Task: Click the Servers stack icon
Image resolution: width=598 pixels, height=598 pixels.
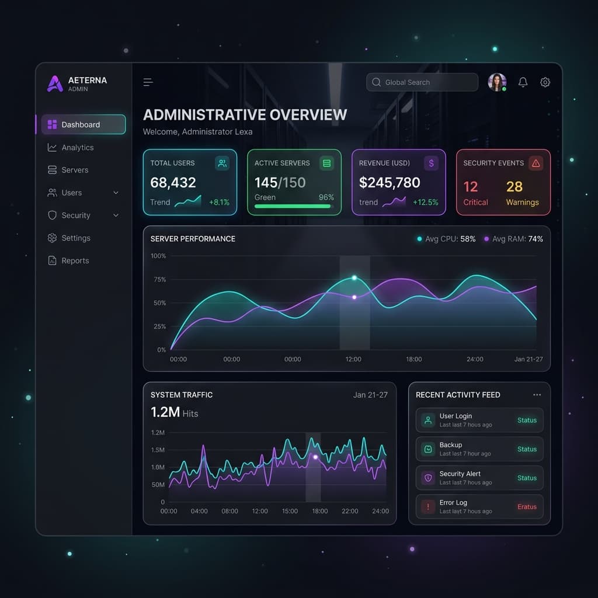Action: [52, 170]
